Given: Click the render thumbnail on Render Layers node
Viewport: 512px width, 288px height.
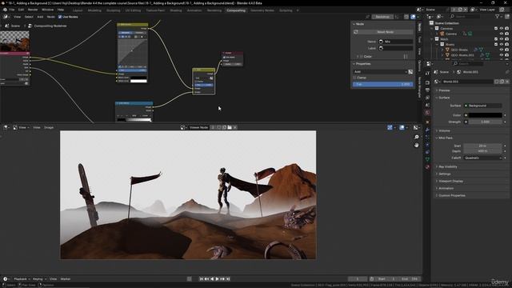Looking at the screenshot, I should pos(14,41).
